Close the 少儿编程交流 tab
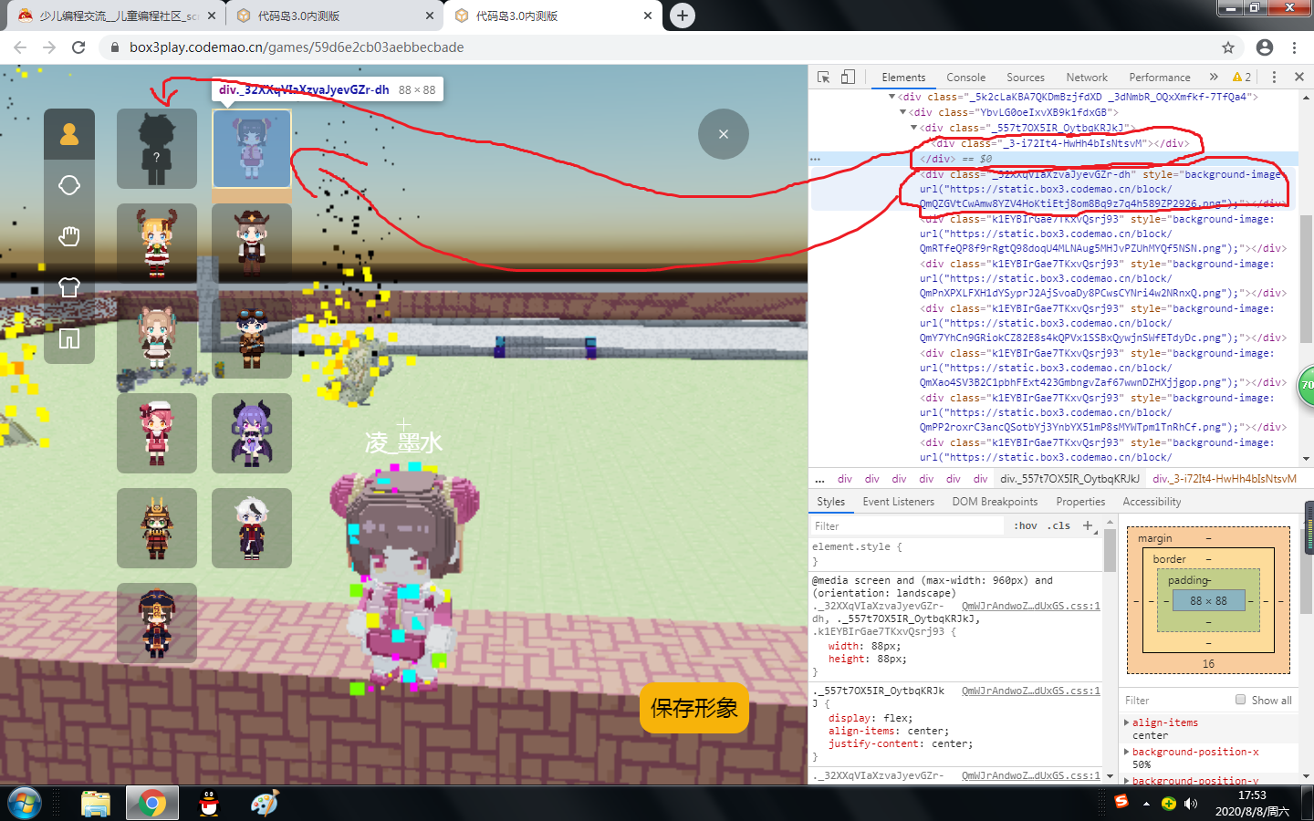The image size is (1314, 821). pos(212,16)
